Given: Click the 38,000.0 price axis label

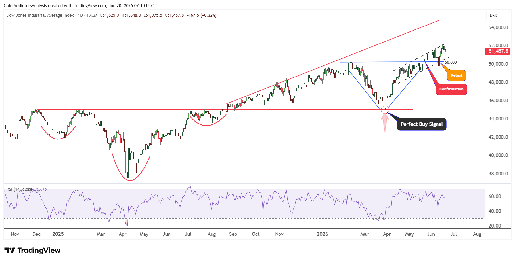Looking at the screenshot, I should [x=498, y=174].
